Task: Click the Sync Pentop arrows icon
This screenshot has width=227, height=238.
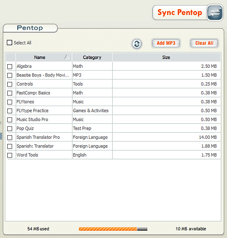Action: point(215,13)
